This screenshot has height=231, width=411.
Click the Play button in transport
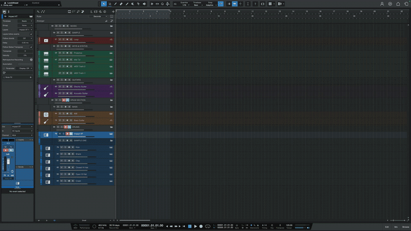pyautogui.click(x=195, y=226)
